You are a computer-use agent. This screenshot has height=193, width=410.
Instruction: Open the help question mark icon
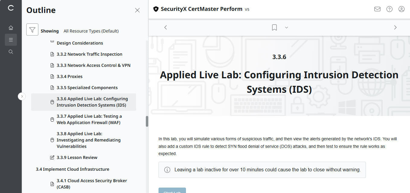[x=389, y=9]
